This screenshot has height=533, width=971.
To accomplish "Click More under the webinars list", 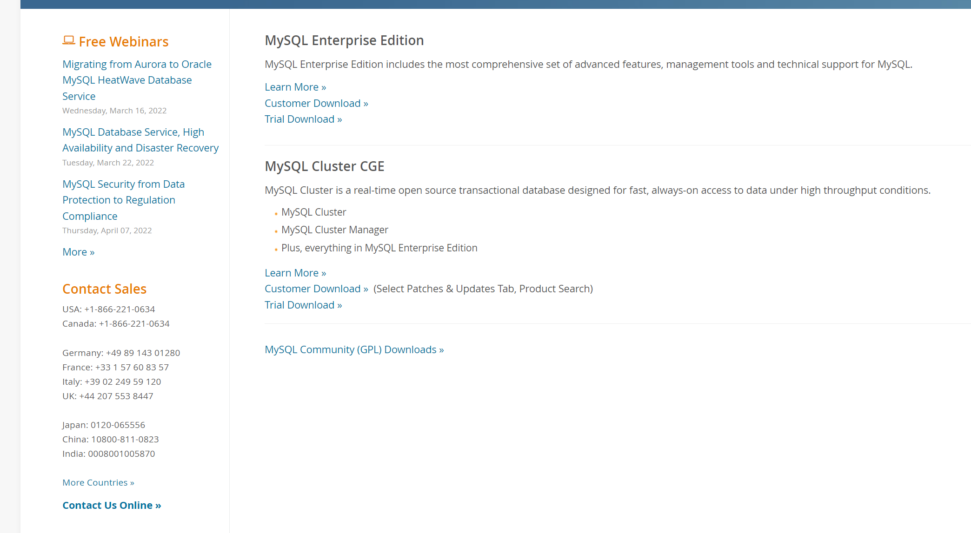I will (x=78, y=252).
